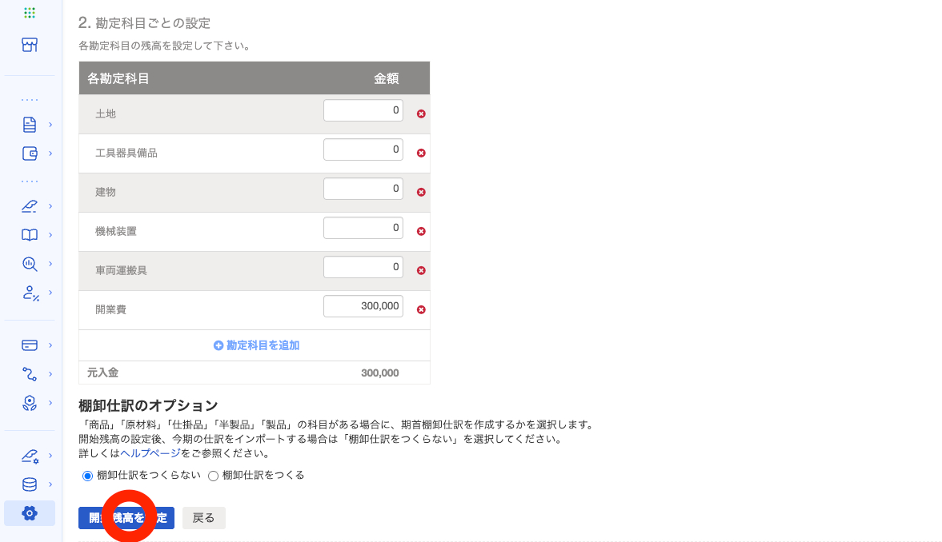Click the person with percent icon
Screen dimensions: 942x542
coord(30,293)
